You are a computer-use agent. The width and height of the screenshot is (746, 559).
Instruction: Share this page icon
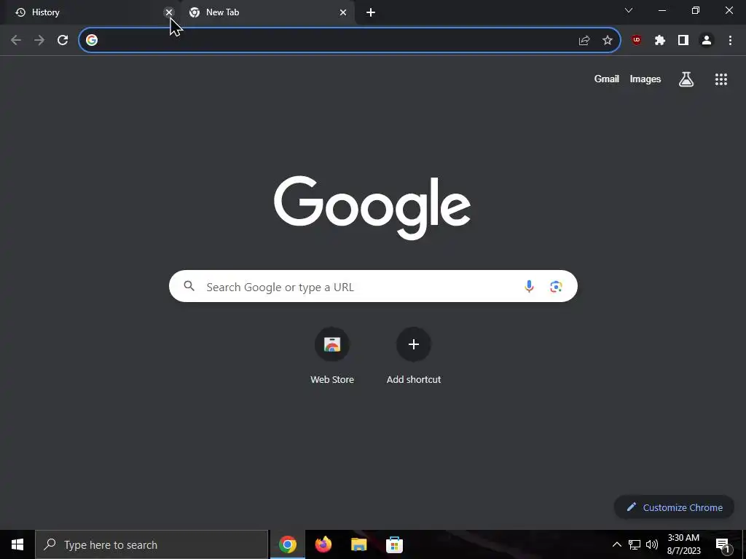point(584,40)
